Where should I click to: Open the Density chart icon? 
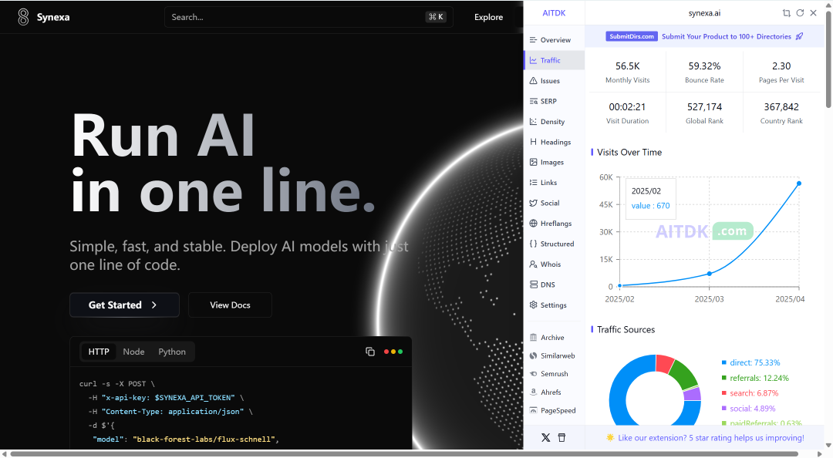click(534, 122)
